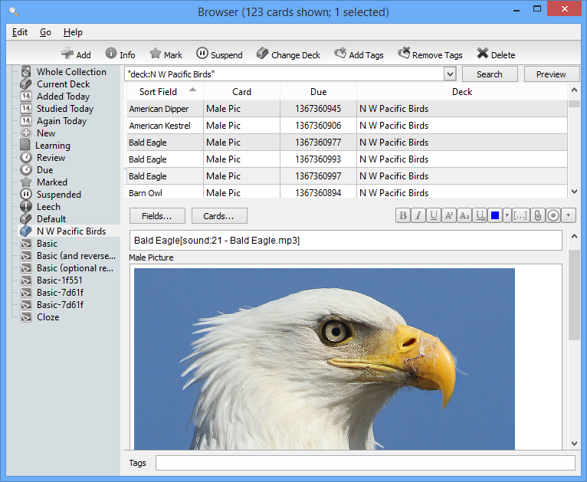This screenshot has height=482, width=587.
Task: Delete the selected card using toolbar
Action: (x=496, y=54)
